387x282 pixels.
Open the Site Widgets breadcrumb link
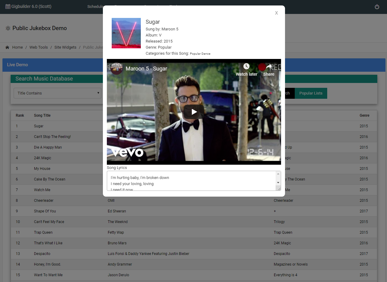[65, 47]
